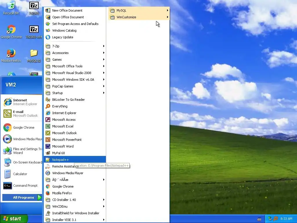Click the Microsoft Outlook icon in All Programs

coord(48,133)
